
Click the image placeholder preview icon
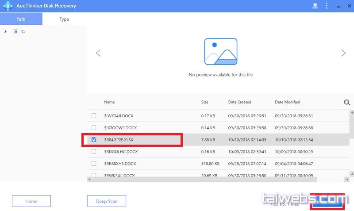click(x=220, y=52)
